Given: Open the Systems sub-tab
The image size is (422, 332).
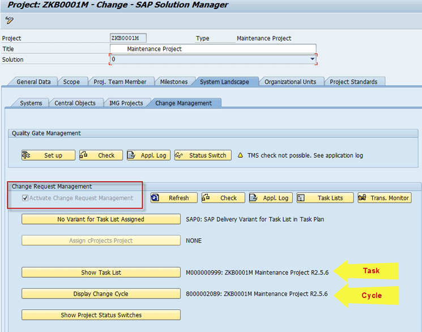Looking at the screenshot, I should [x=31, y=103].
